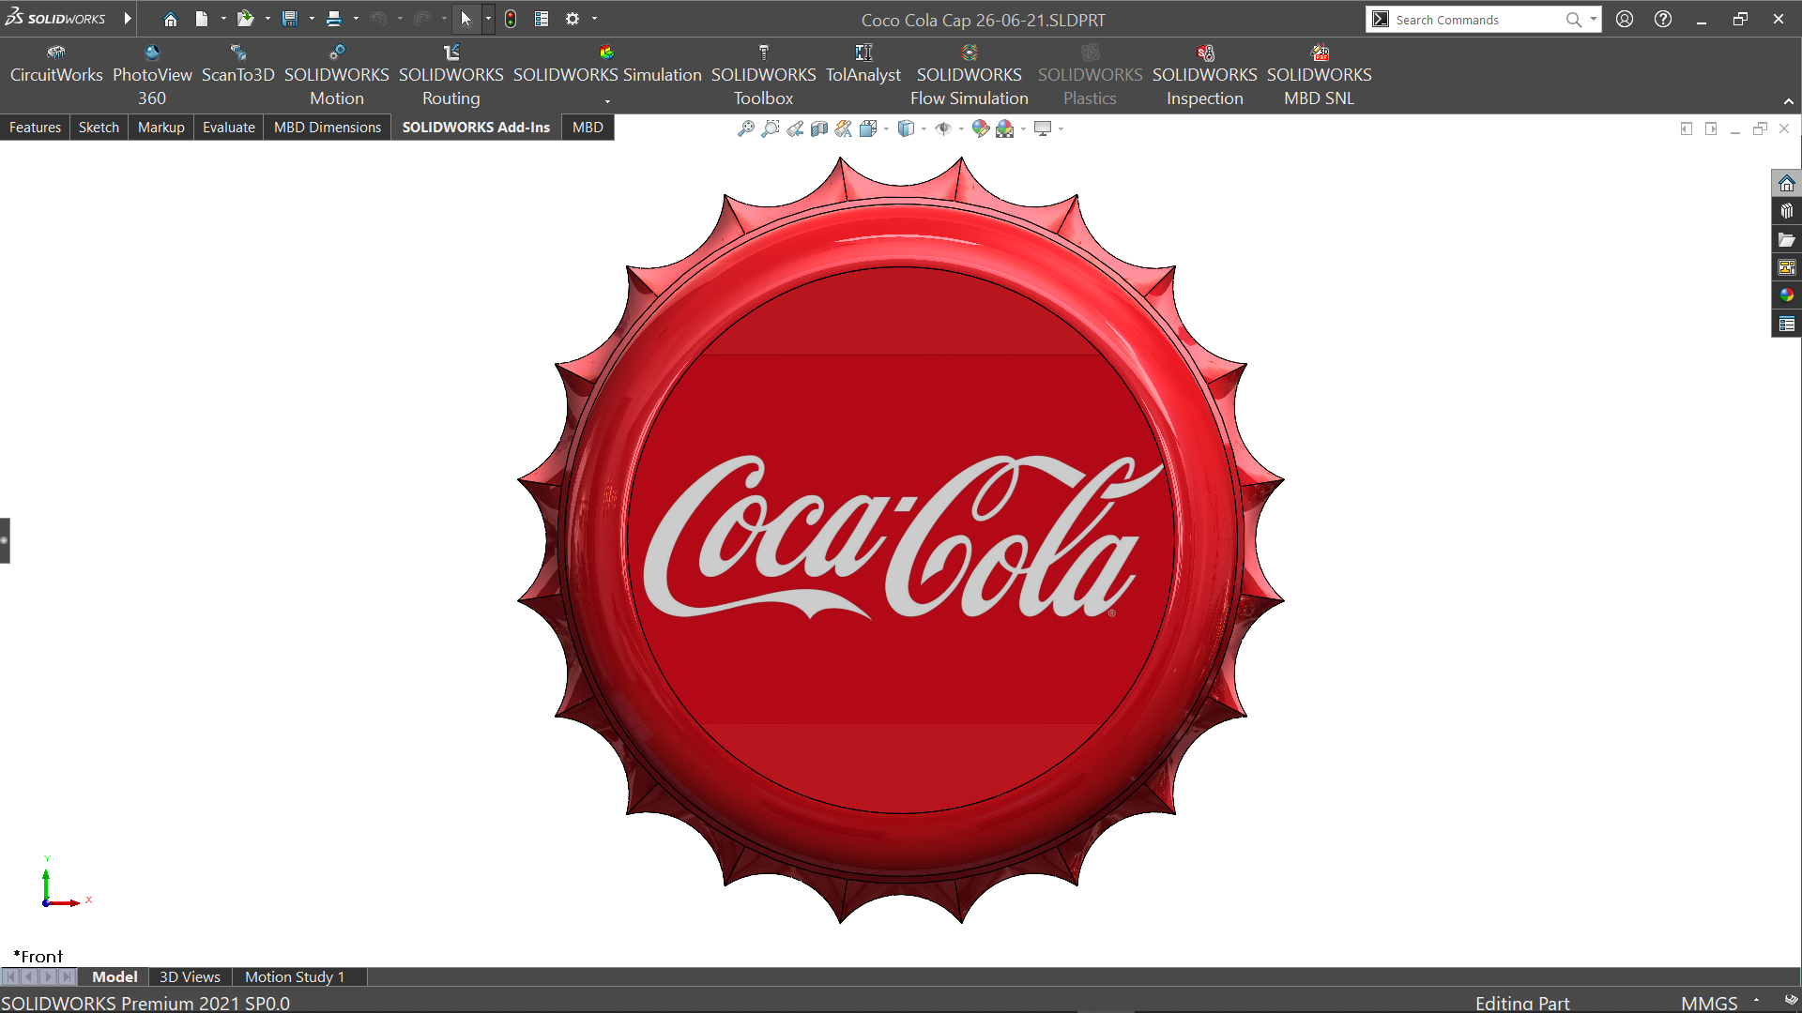Switch to the Markup tab
1802x1013 pixels.
[x=161, y=128]
